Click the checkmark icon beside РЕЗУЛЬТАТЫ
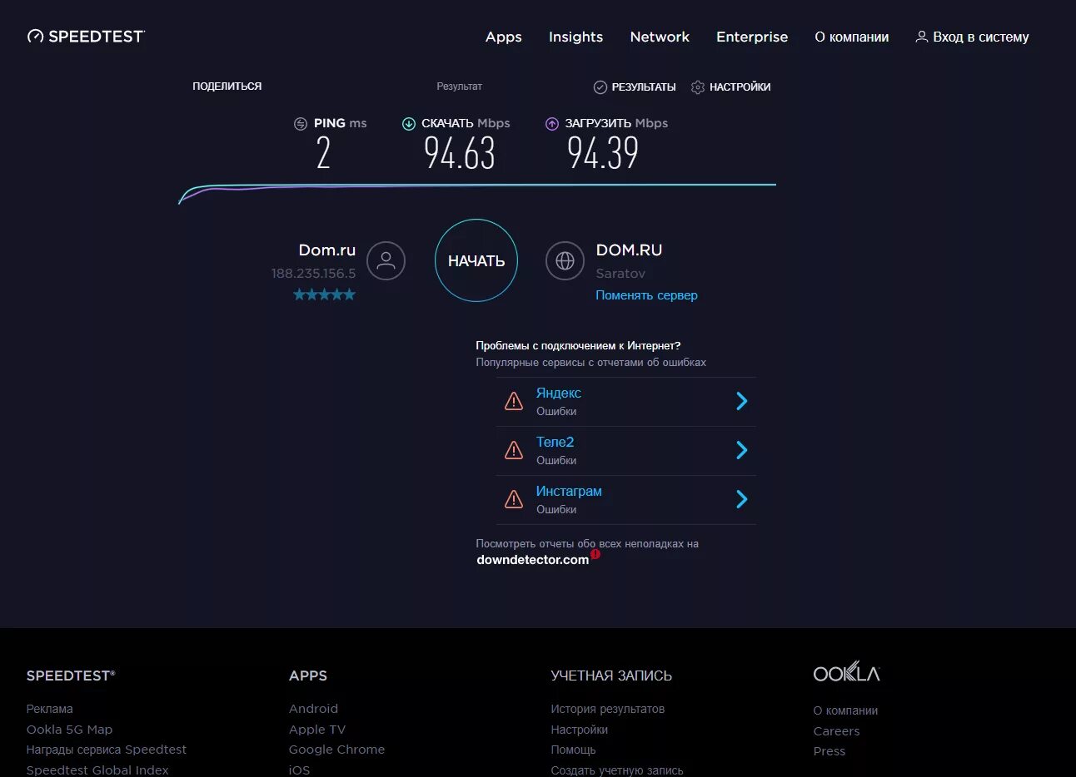 pos(600,87)
